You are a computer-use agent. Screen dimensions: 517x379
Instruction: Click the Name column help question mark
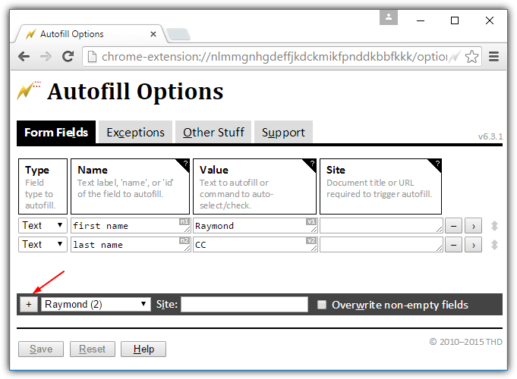184,164
